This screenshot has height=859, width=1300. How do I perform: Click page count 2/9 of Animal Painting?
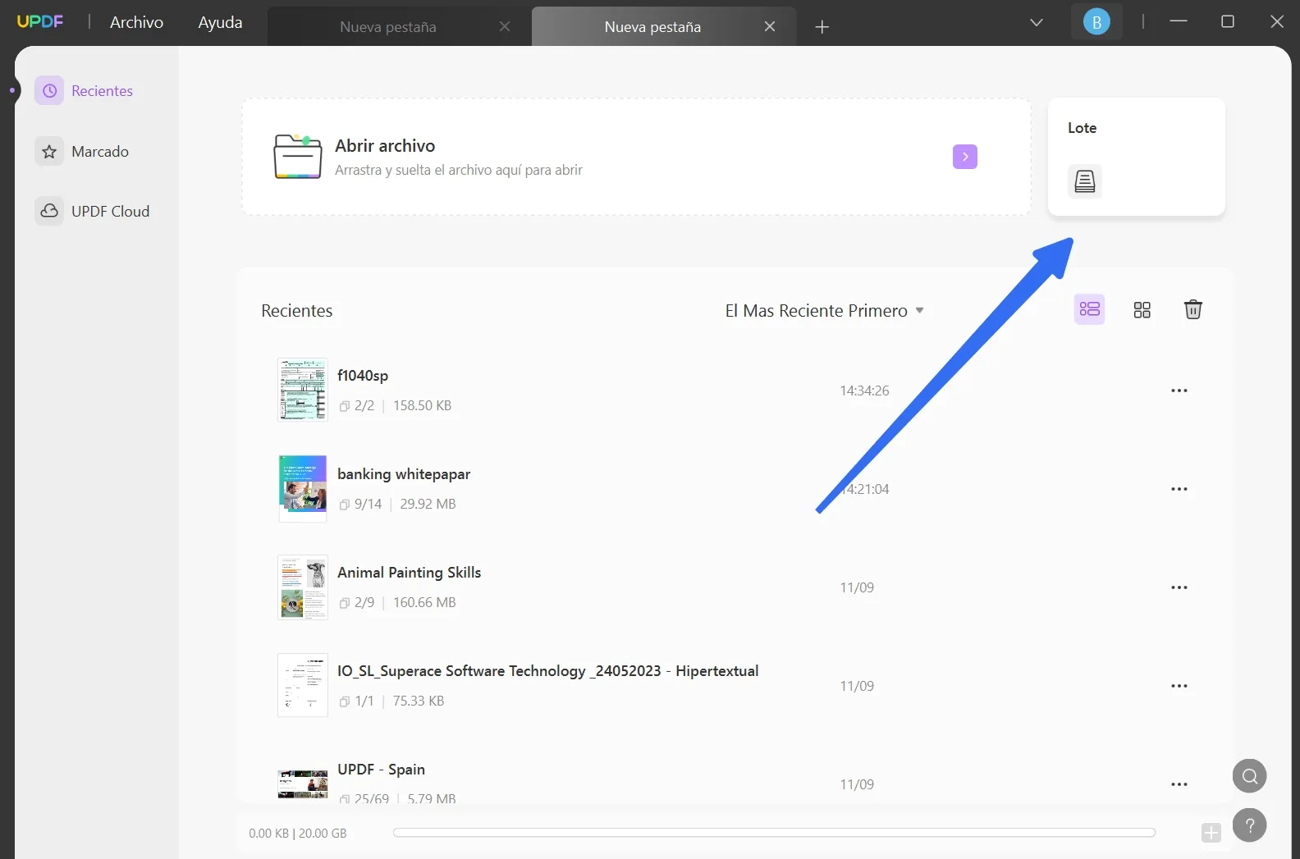tap(364, 602)
